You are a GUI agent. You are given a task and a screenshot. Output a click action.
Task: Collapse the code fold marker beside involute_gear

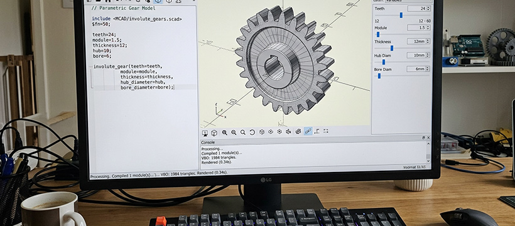(90, 67)
